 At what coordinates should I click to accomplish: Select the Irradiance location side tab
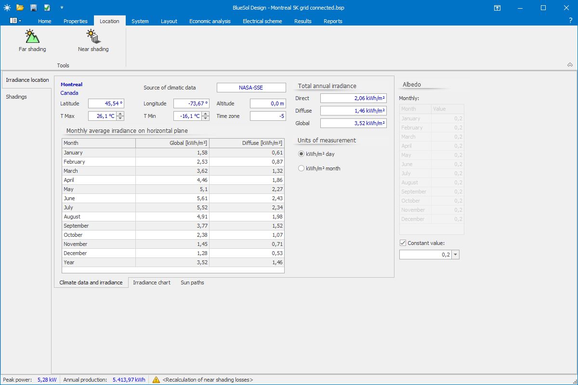tap(27, 80)
